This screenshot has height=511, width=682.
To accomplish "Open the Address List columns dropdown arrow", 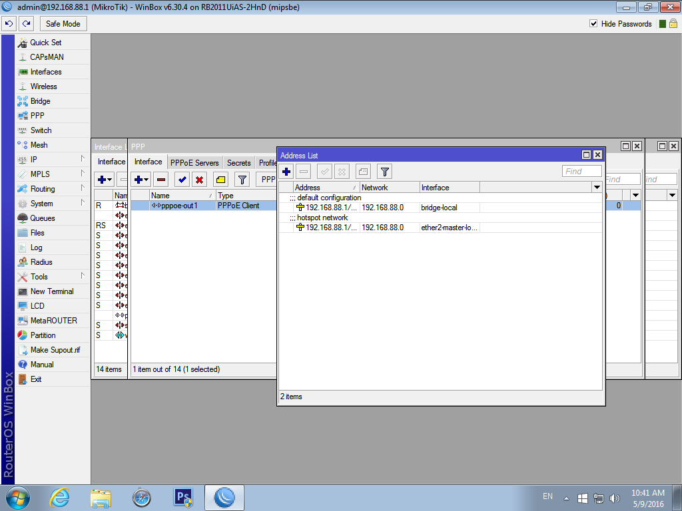I will click(x=597, y=188).
